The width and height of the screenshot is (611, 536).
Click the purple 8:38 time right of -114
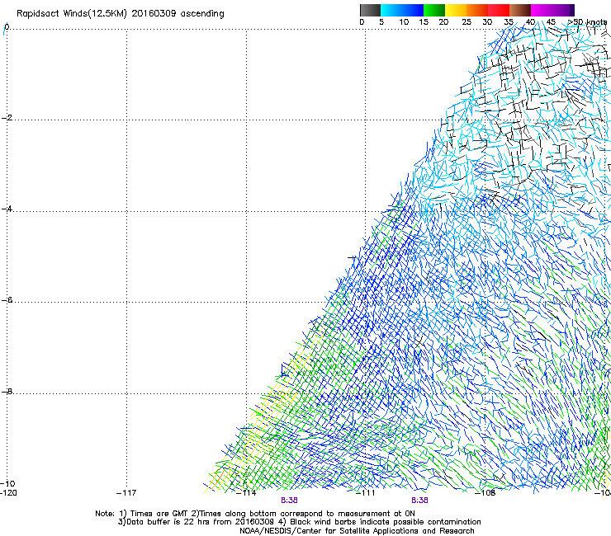point(289,501)
